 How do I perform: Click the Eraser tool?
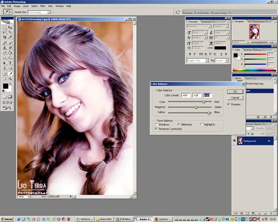(x=5, y=53)
